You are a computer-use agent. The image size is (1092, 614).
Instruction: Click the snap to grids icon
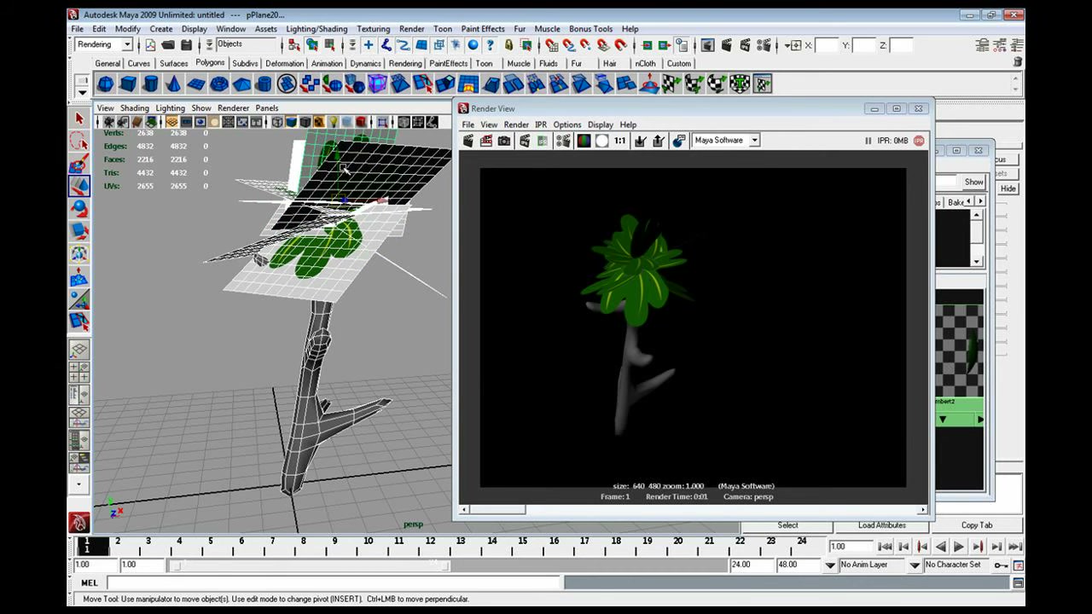551,45
